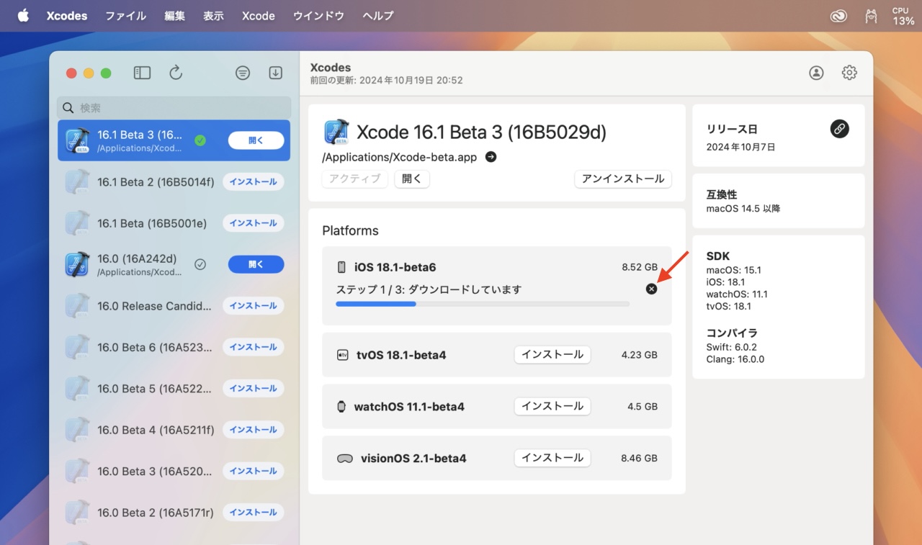922x545 pixels.
Task: Select the 16.0 Beta 6 list row
Action: 174,347
